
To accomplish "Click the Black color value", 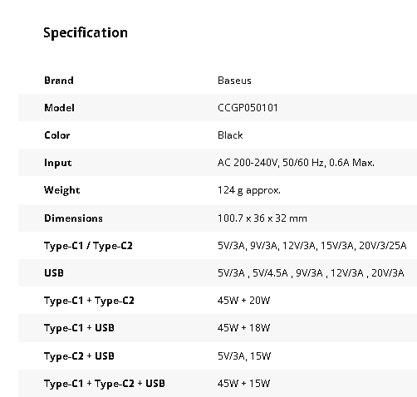I will point(230,135).
